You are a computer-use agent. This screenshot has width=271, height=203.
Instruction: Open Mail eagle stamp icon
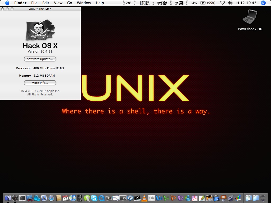point(44,198)
